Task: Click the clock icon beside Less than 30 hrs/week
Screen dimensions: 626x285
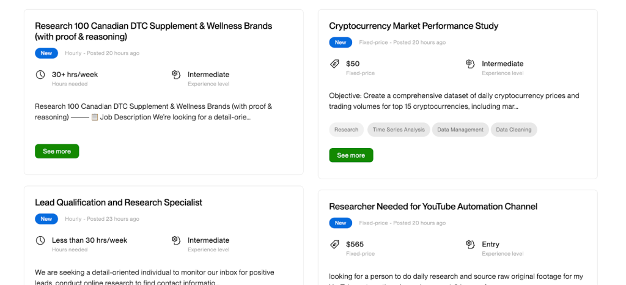Action: [40, 240]
